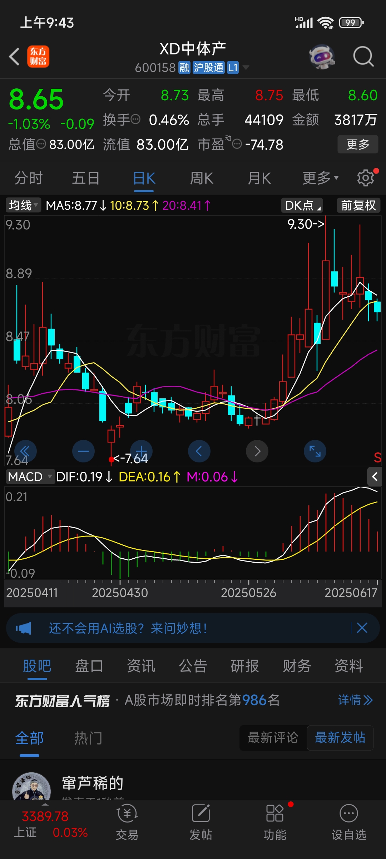Select 热门 posts filter

point(88,738)
